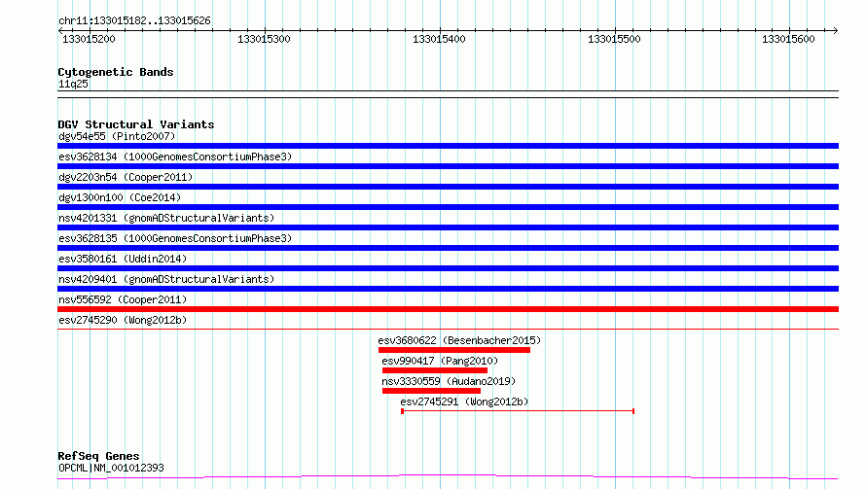Click ruler position label 133015300
This screenshot has height=489, width=866.
[264, 39]
